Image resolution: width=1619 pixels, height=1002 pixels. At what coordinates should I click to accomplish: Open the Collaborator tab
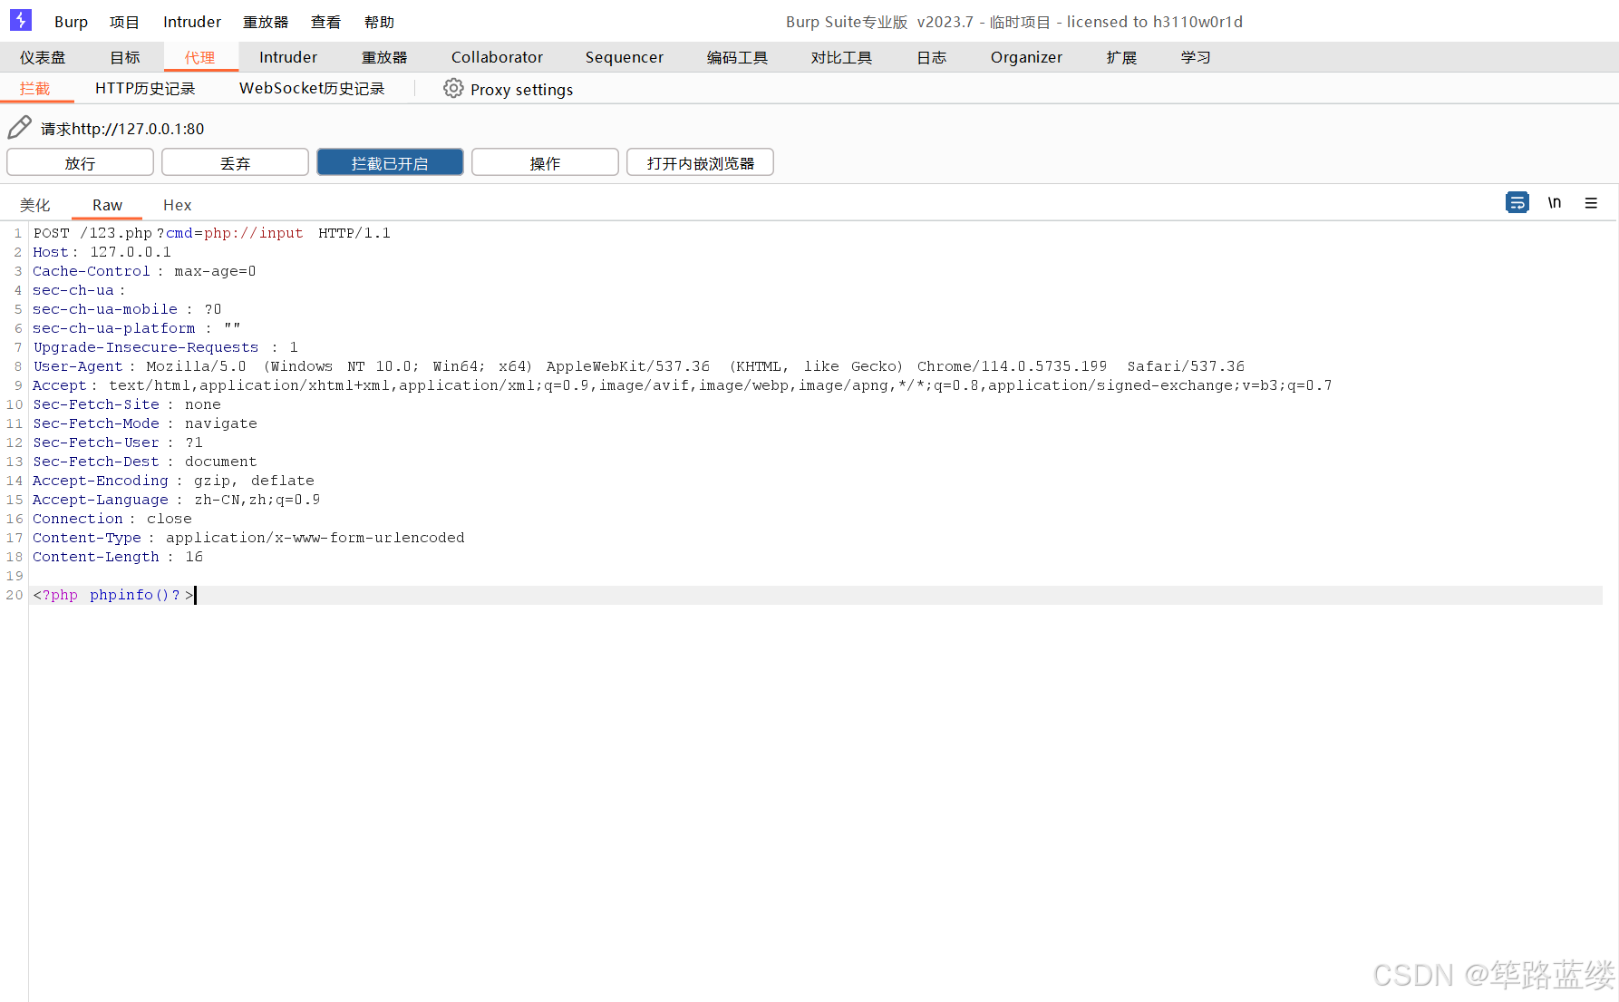pyautogui.click(x=497, y=57)
